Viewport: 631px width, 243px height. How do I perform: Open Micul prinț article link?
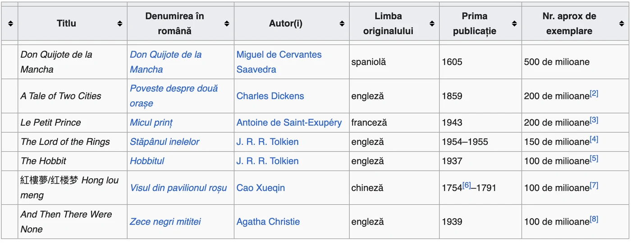151,122
